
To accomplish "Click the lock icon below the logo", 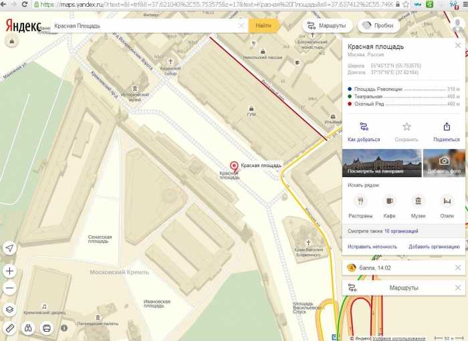I will point(12,41).
